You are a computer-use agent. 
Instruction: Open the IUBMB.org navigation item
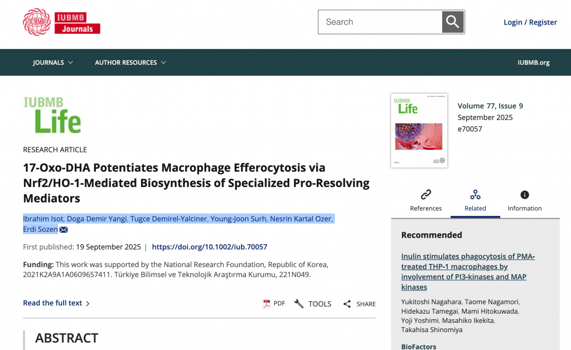coord(533,63)
